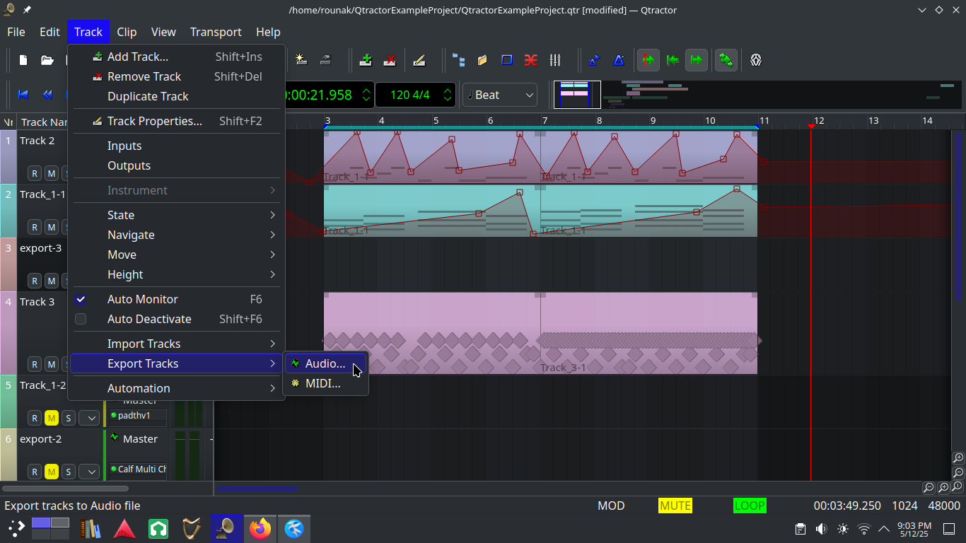Click the Rewind transport button
Image resolution: width=966 pixels, height=543 pixels.
pos(47,95)
